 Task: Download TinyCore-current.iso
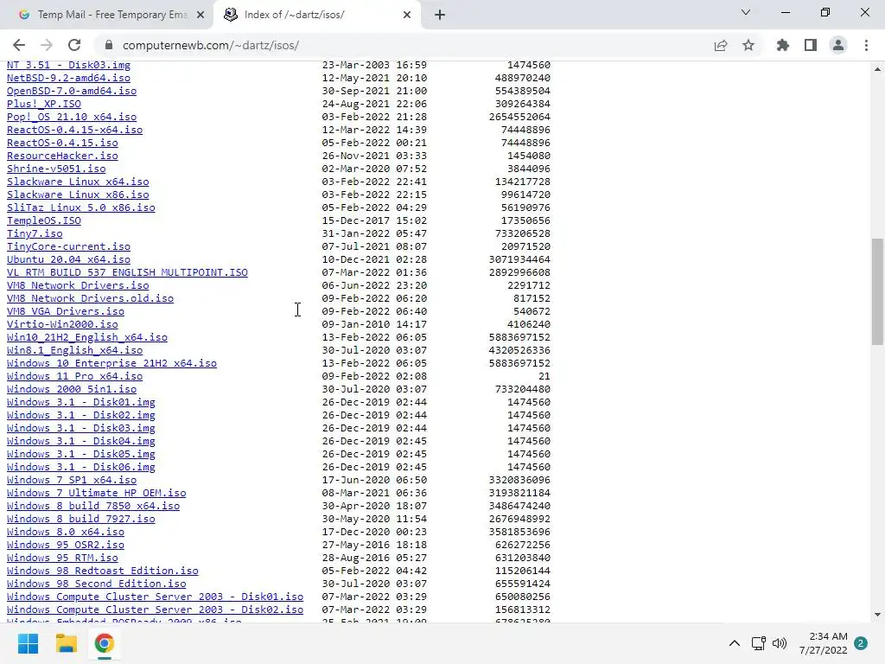tap(68, 246)
